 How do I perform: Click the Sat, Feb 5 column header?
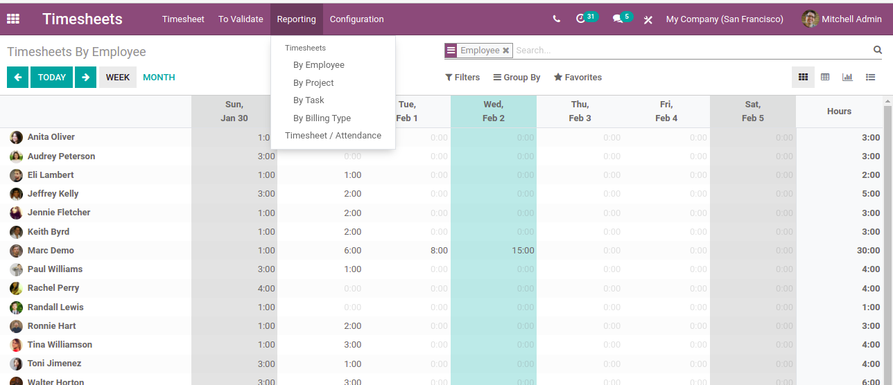(753, 111)
